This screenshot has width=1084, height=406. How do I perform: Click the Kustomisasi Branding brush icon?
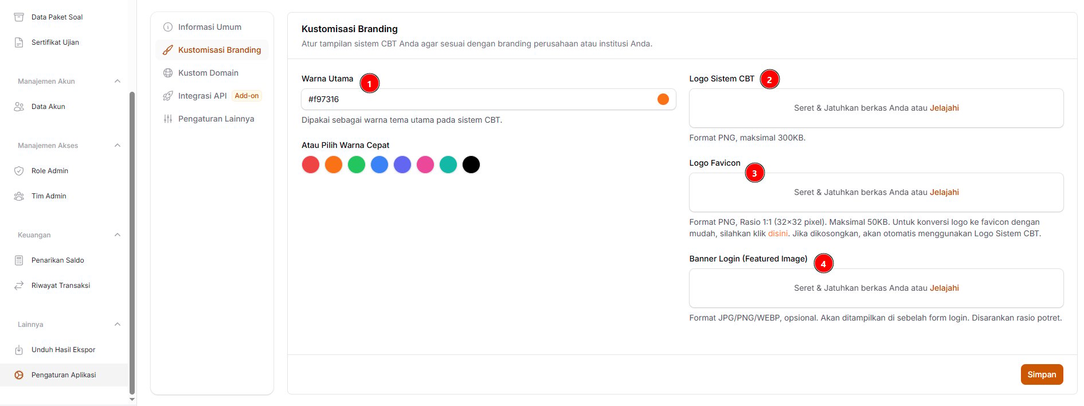point(168,50)
